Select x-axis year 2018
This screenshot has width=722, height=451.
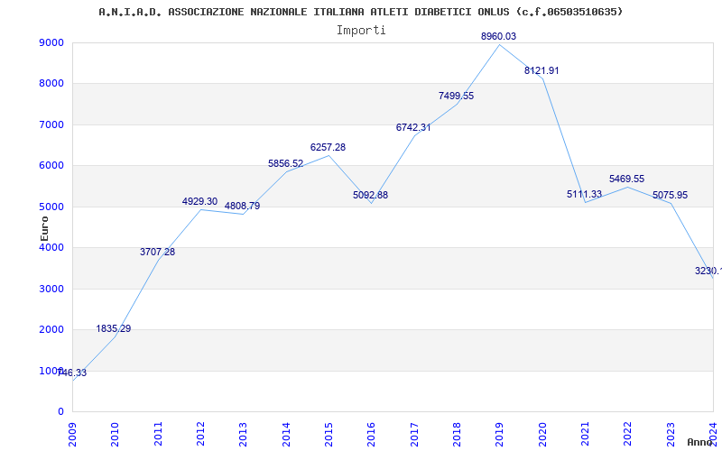(x=457, y=435)
